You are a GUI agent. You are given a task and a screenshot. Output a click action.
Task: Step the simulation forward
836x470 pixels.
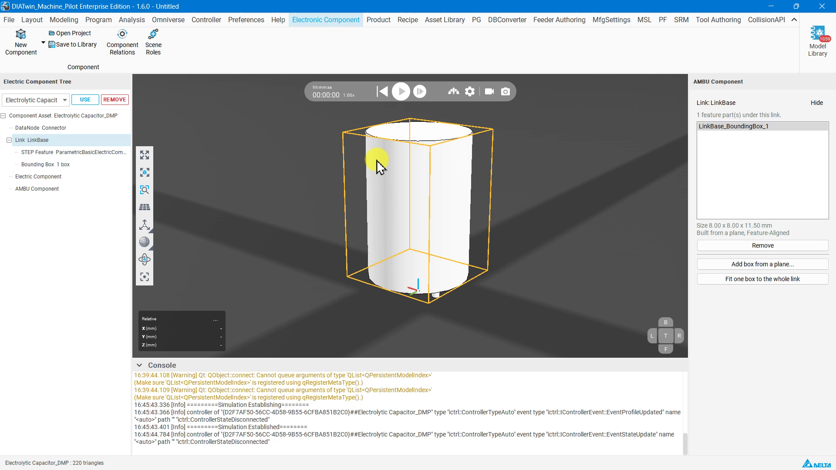(x=420, y=91)
